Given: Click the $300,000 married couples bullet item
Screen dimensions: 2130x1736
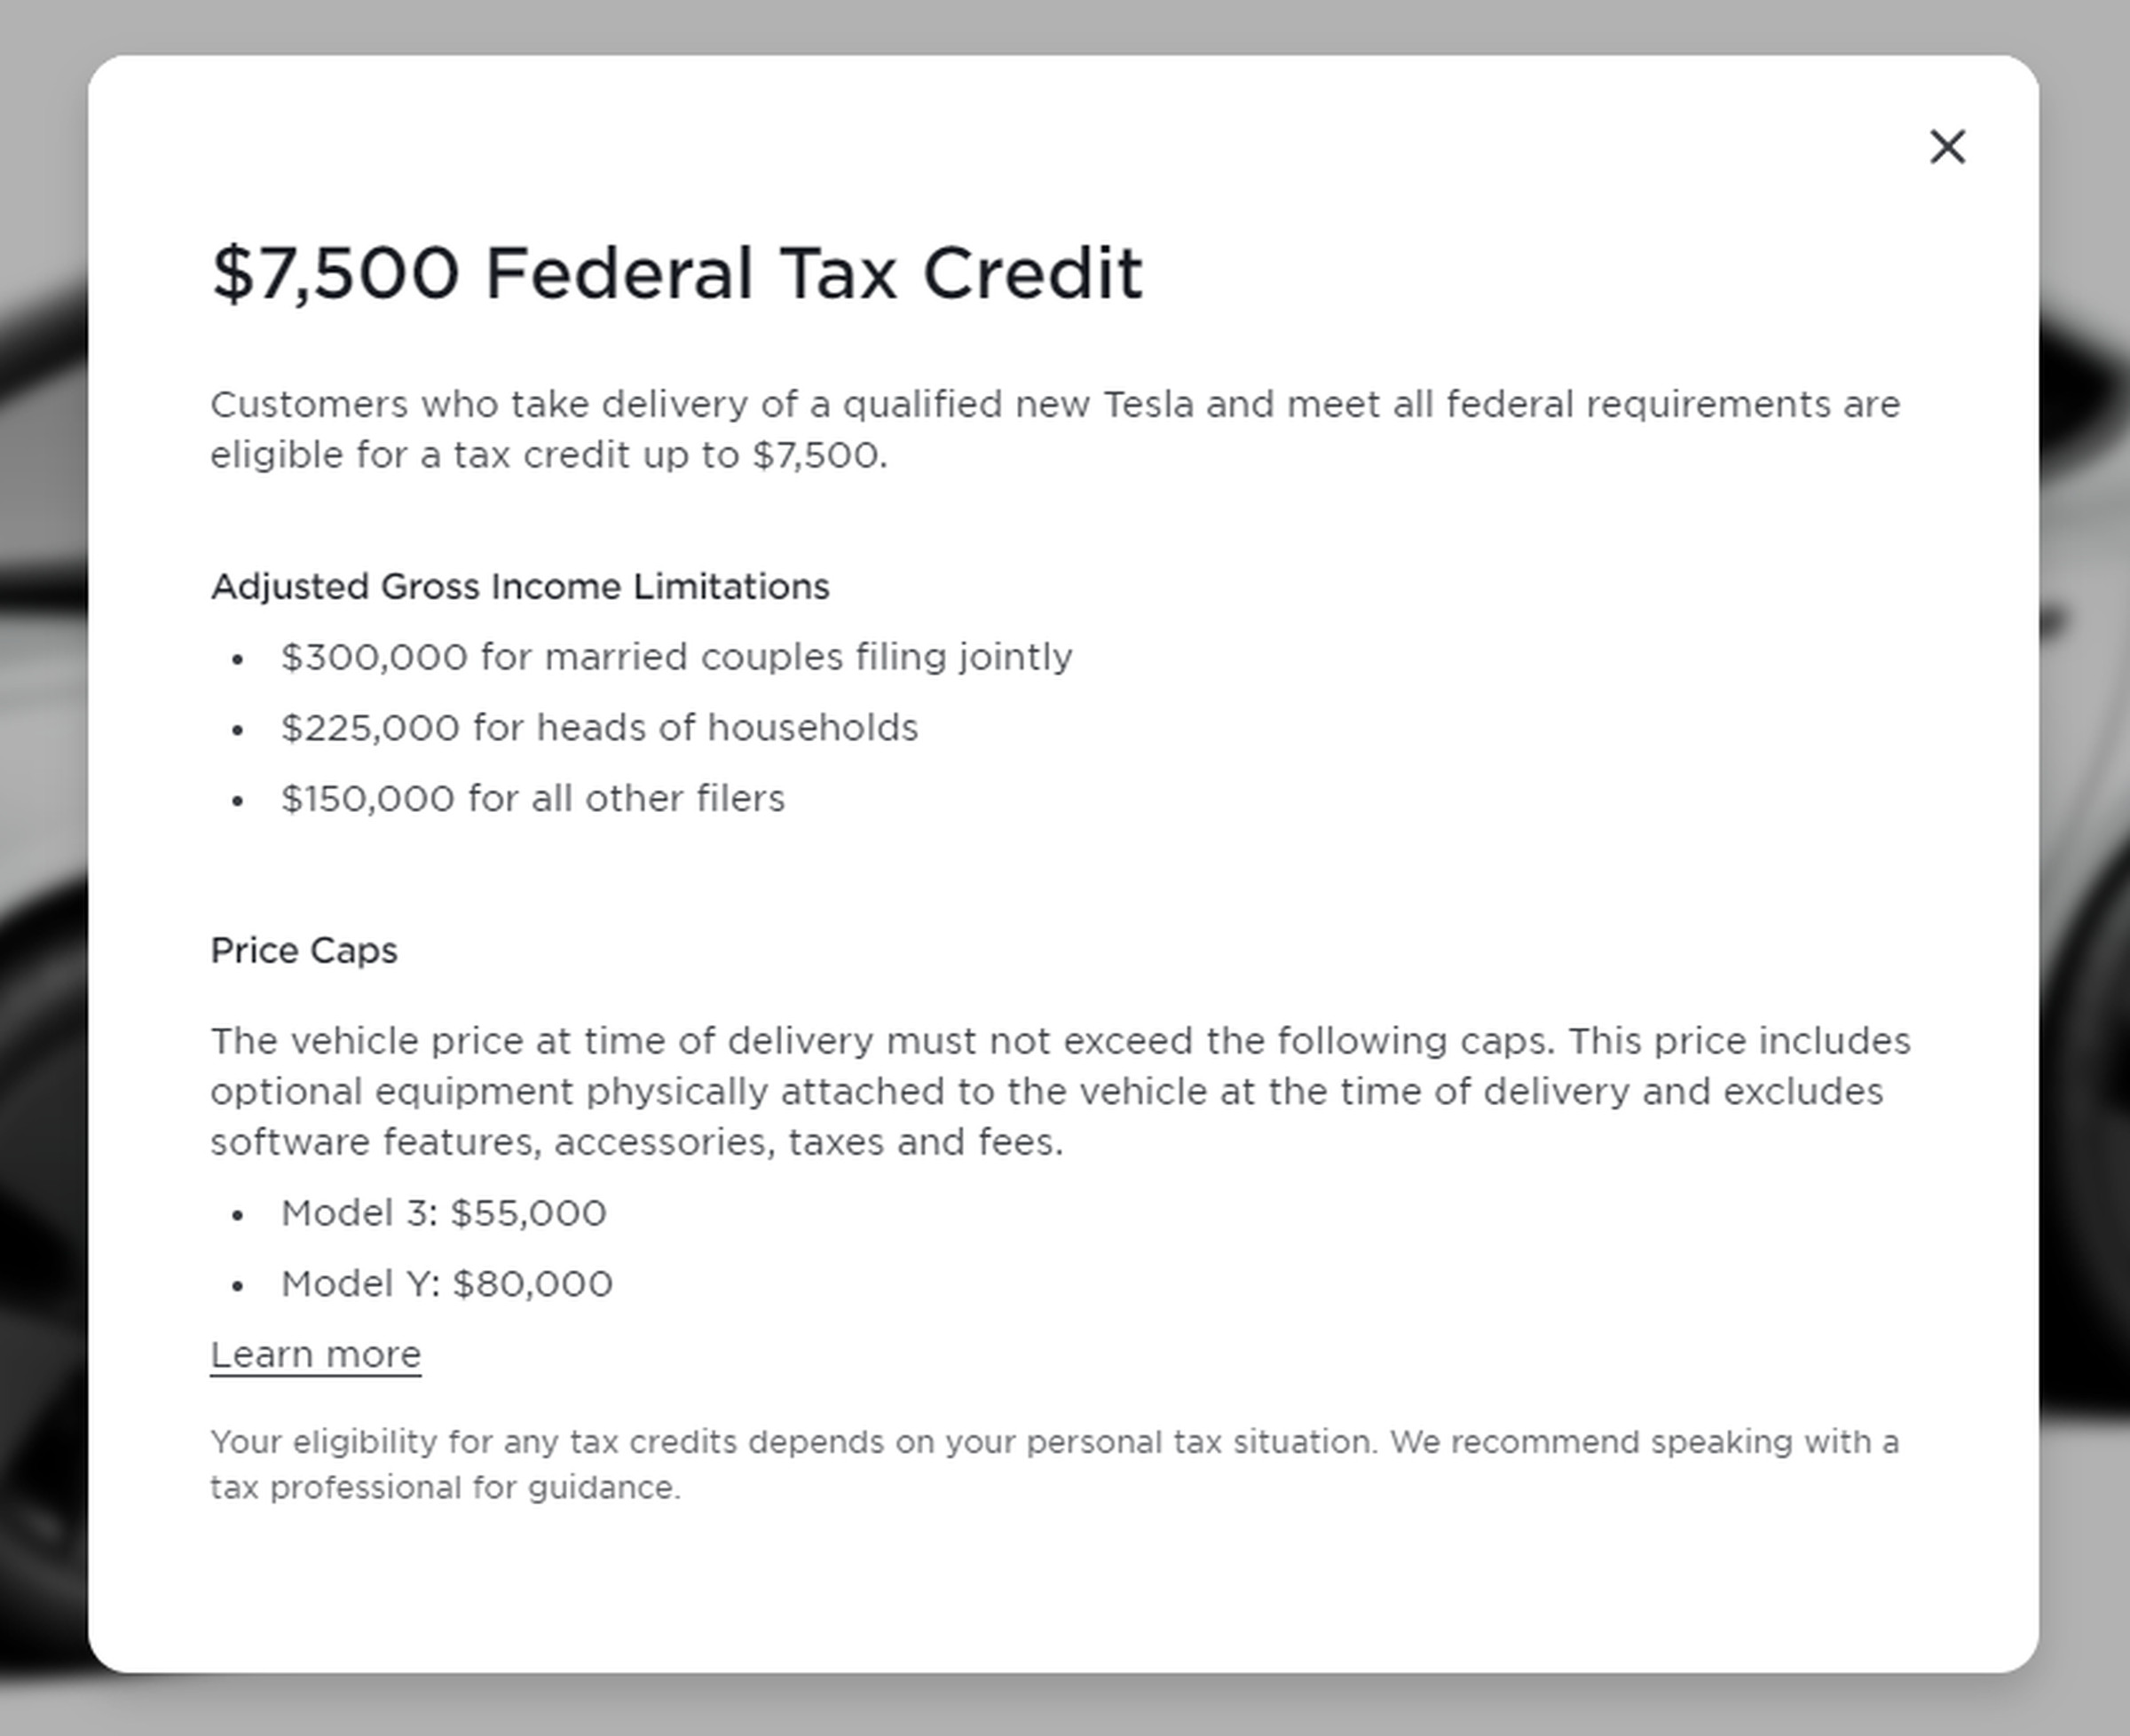Looking at the screenshot, I should [675, 657].
